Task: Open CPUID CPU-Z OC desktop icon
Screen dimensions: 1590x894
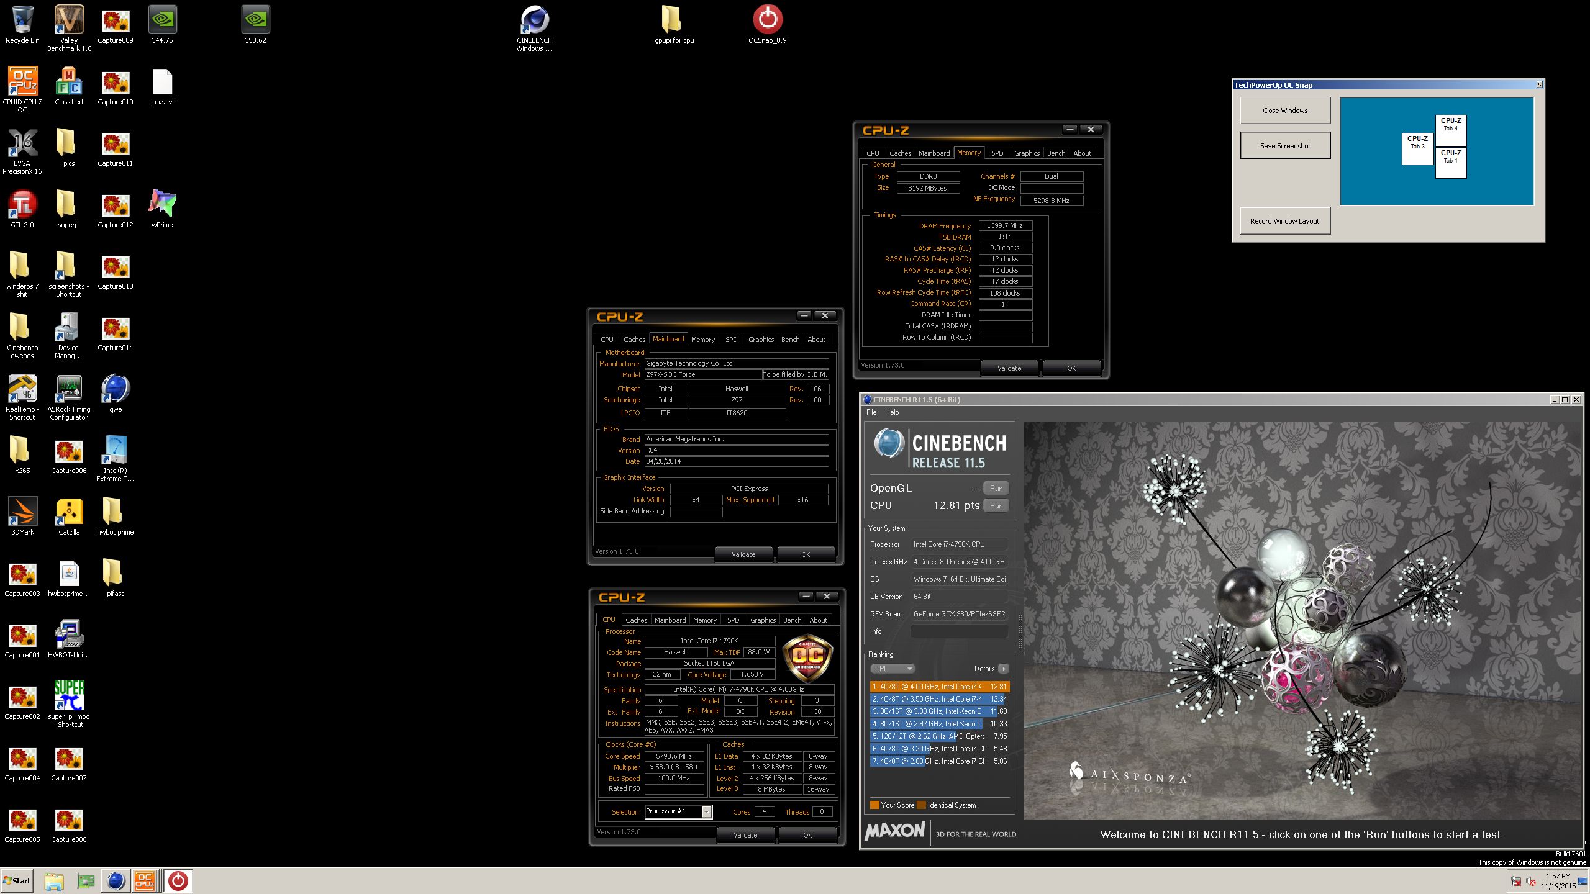Action: coord(22,90)
